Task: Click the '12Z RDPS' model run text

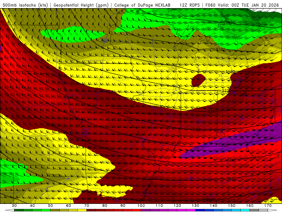Action: coord(190,5)
